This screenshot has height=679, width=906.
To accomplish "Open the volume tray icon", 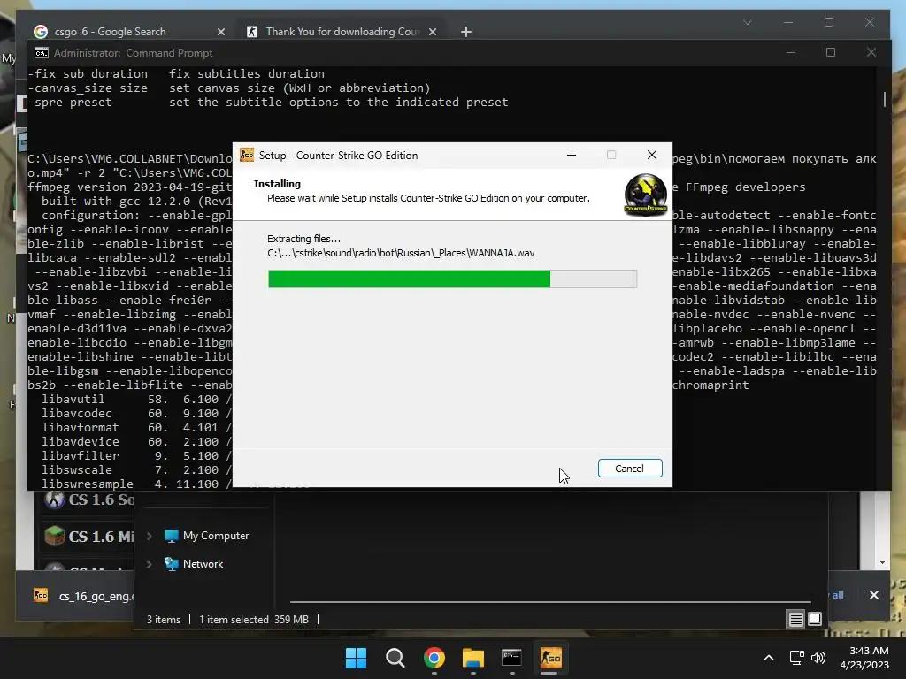I will tap(818, 658).
